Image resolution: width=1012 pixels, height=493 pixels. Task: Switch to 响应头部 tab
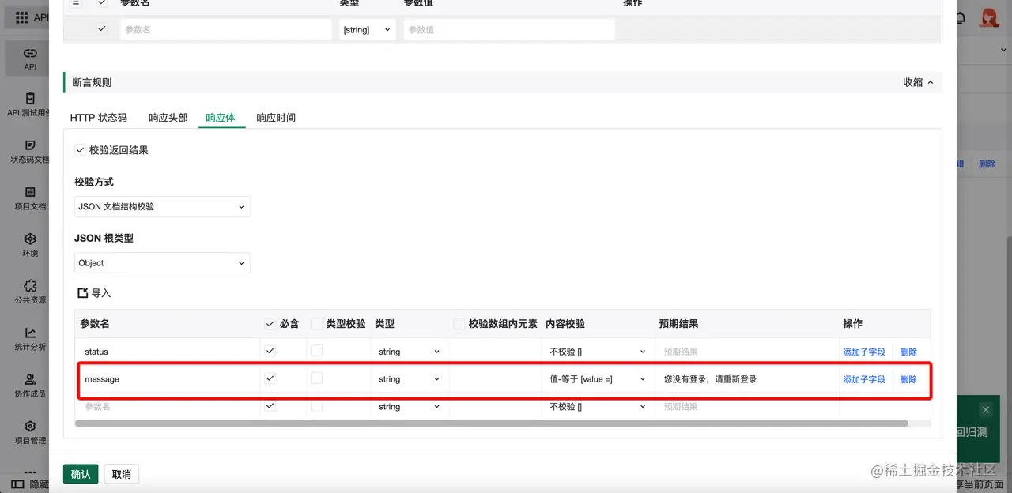pyautogui.click(x=168, y=118)
